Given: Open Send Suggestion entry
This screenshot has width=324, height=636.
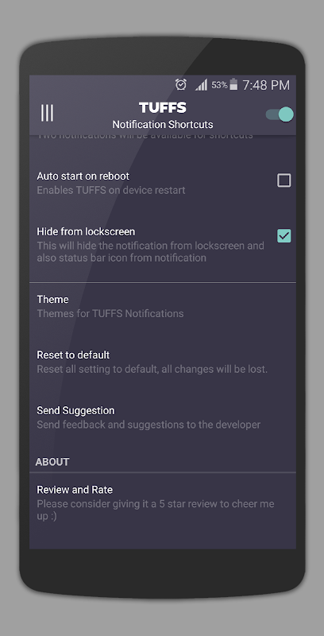Looking at the screenshot, I should tap(163, 417).
